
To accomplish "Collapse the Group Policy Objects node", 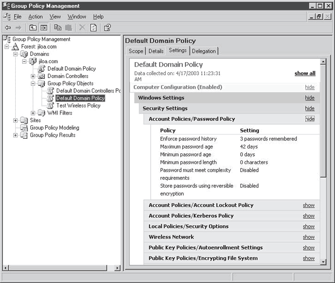I will click(x=33, y=84).
